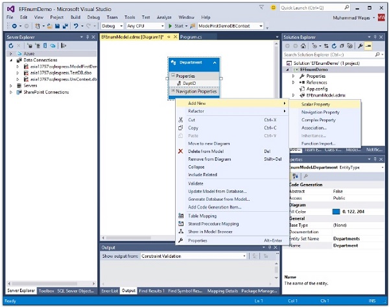Open the Package Manager tab
This screenshot has height=307, width=389.
259,291
